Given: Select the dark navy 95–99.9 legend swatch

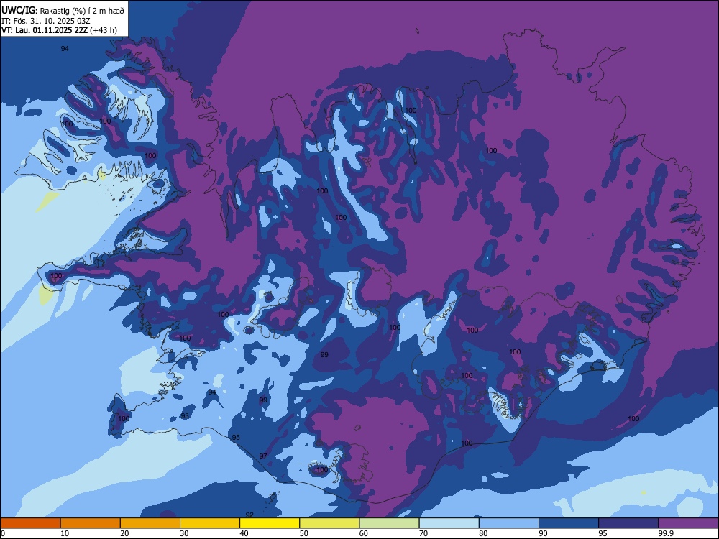Looking at the screenshot, I should point(628,523).
